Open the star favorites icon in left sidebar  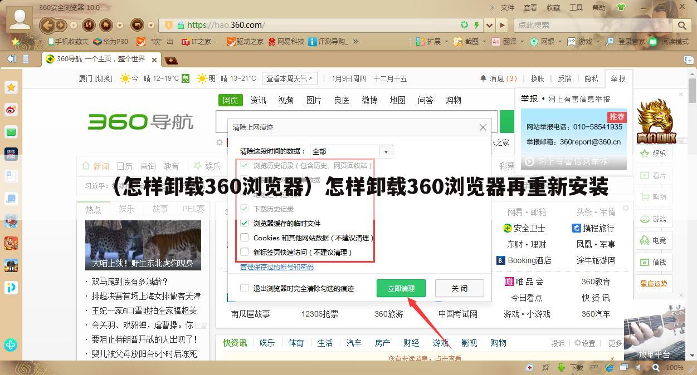(x=11, y=87)
